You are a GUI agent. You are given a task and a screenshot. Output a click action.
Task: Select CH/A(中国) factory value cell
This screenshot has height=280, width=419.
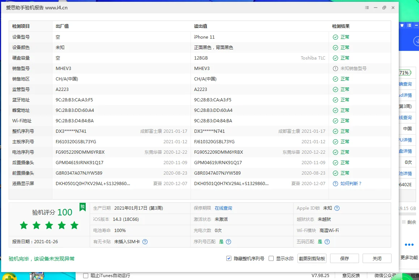click(67, 79)
